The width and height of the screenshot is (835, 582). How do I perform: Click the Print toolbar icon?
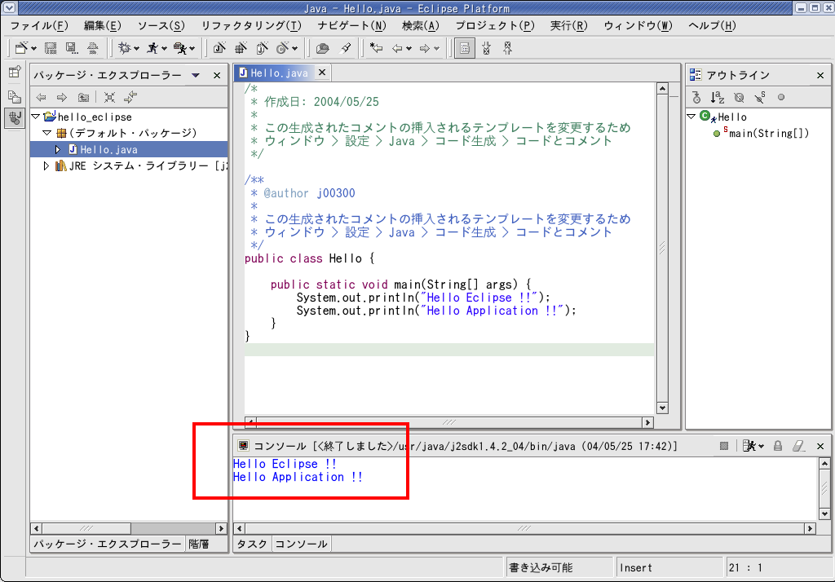[93, 48]
